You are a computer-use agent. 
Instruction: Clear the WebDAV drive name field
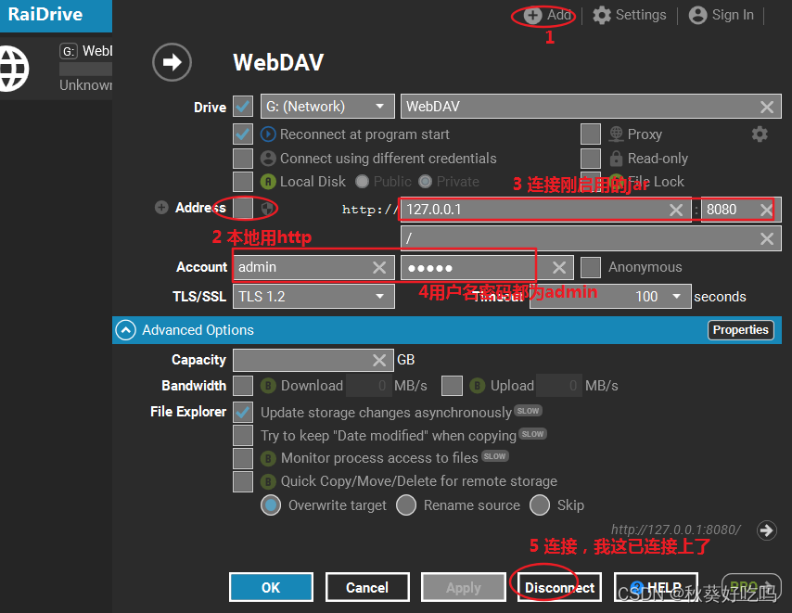767,107
